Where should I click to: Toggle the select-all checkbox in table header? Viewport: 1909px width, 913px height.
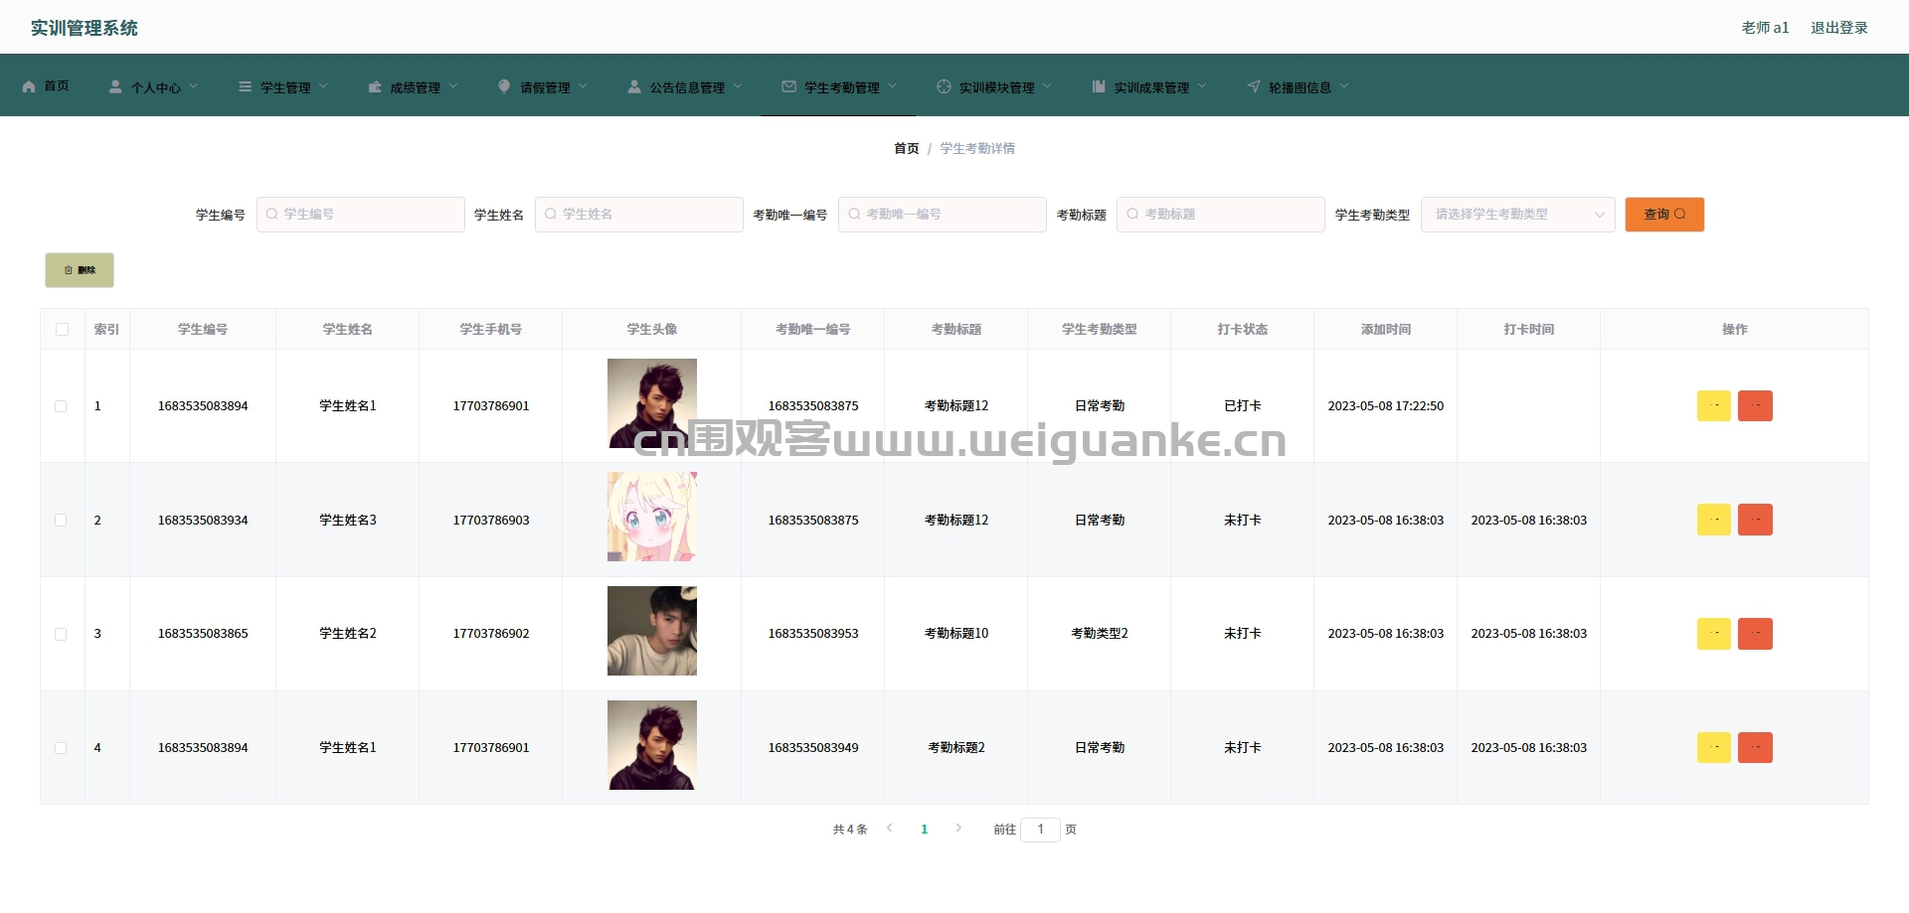click(x=63, y=329)
